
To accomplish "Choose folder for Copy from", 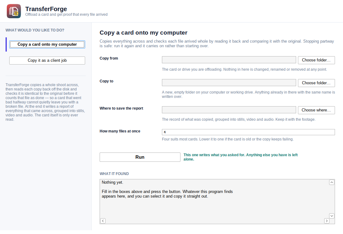I will coord(316,60).
